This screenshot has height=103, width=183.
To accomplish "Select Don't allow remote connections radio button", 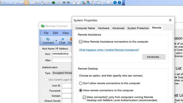I will coord(81,83).
